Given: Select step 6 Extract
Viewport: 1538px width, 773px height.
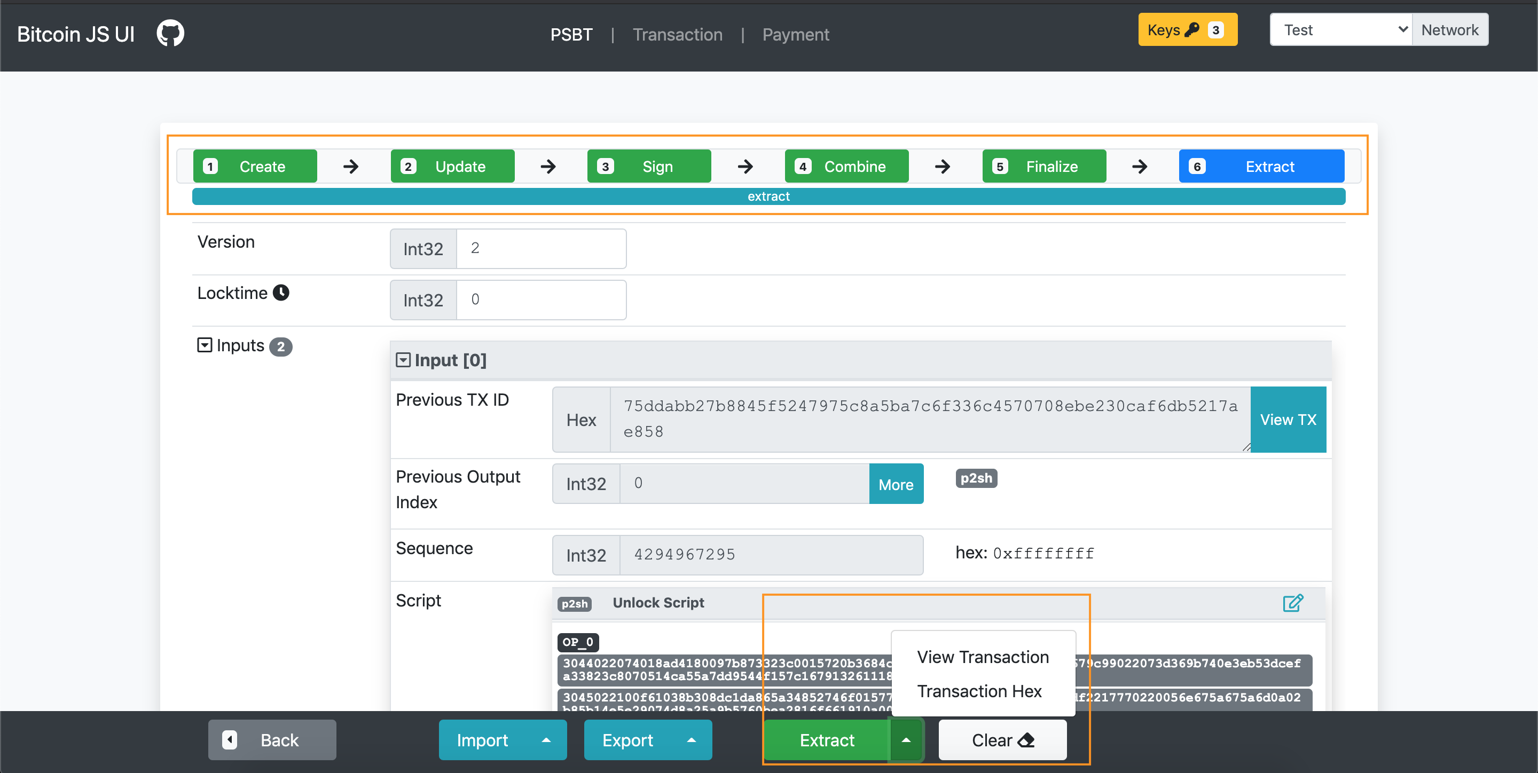Looking at the screenshot, I should 1261,166.
